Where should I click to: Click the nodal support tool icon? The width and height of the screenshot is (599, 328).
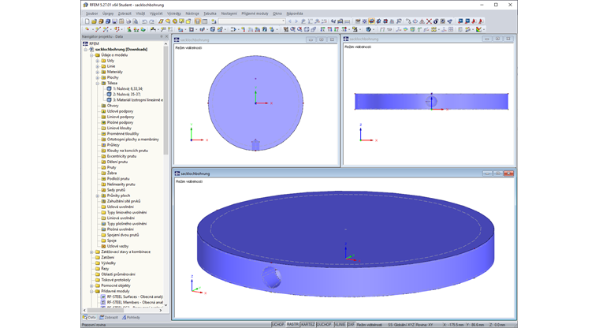[x=129, y=29]
